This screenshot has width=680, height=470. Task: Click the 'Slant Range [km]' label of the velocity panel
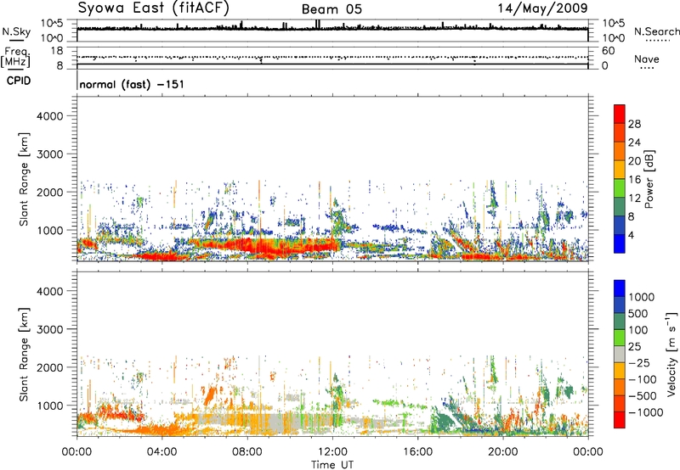[24, 354]
